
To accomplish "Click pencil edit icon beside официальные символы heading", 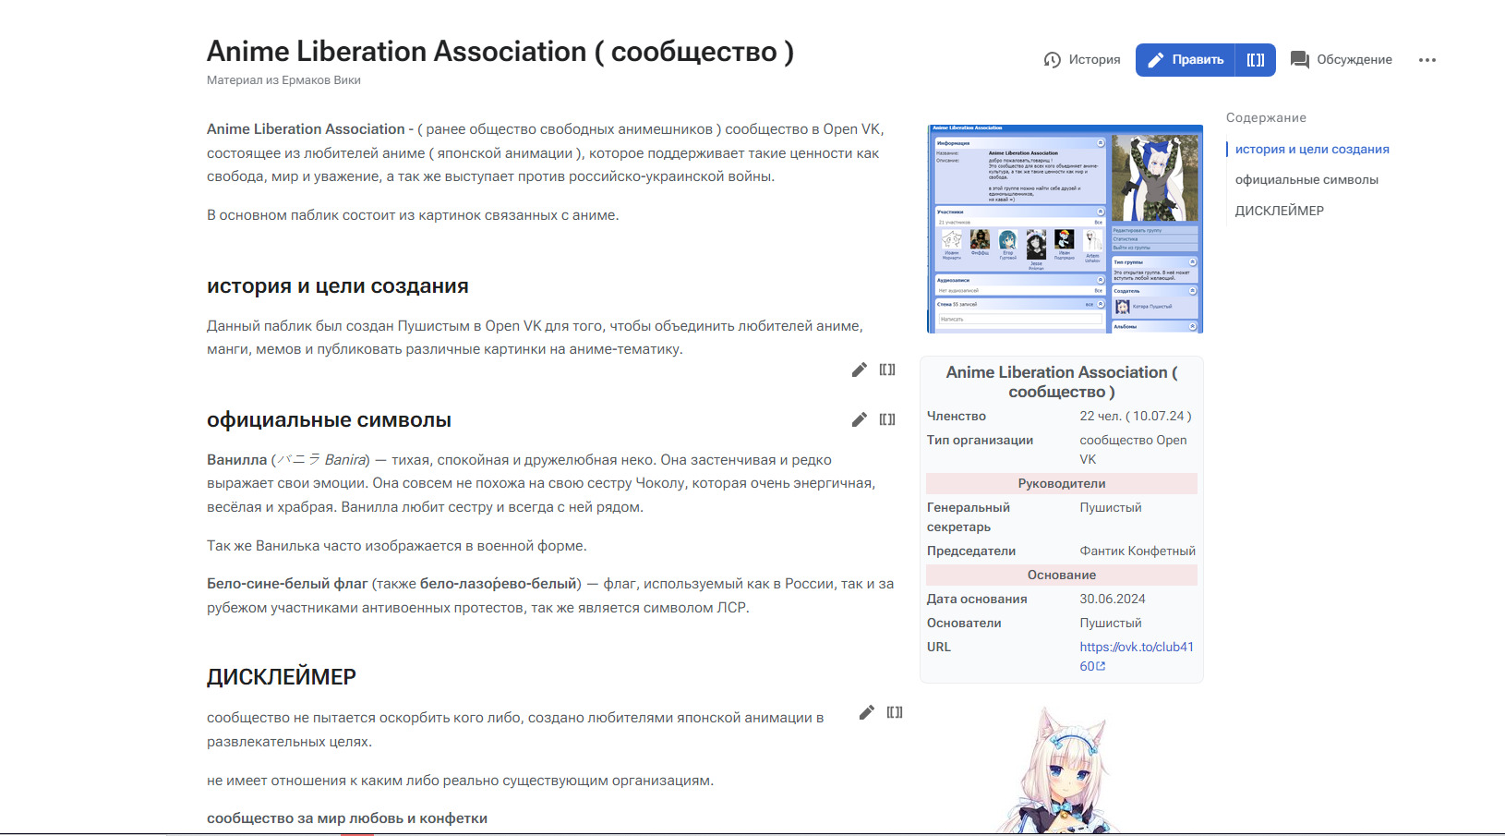I will point(860,419).
